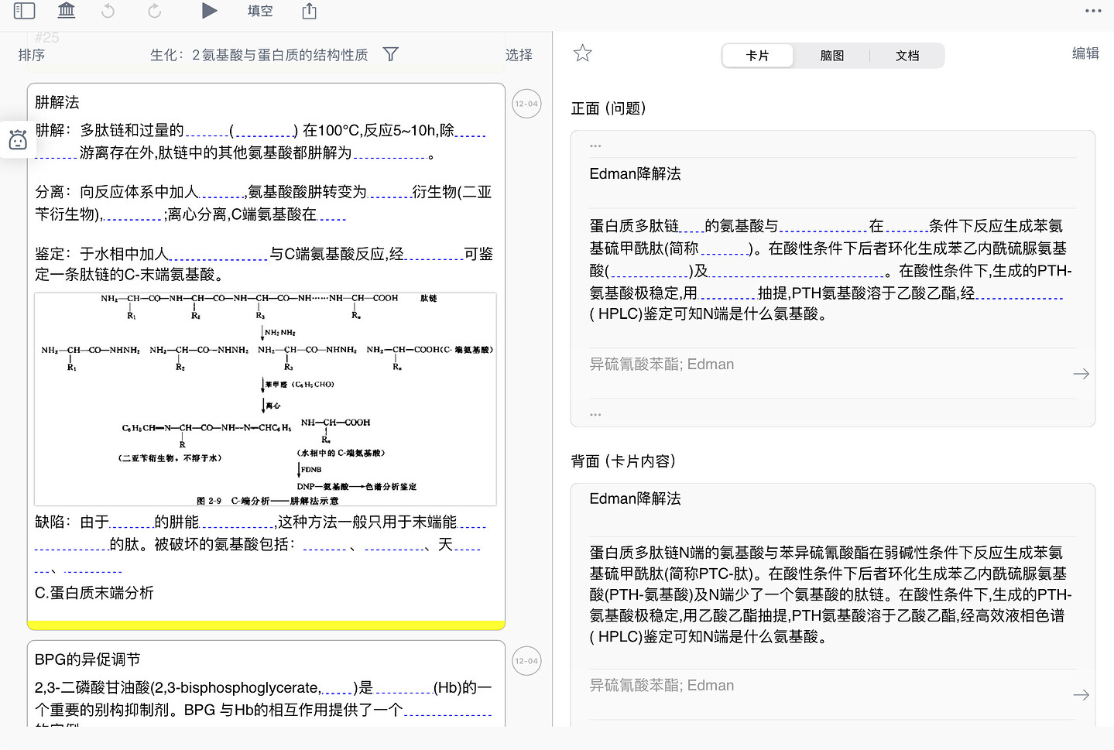Image resolution: width=1114 pixels, height=750 pixels.
Task: Click the front-side Edman降解法 title
Action: pyautogui.click(x=636, y=173)
